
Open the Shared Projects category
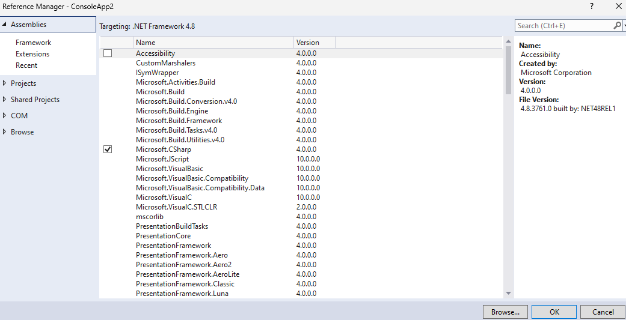[x=35, y=100]
